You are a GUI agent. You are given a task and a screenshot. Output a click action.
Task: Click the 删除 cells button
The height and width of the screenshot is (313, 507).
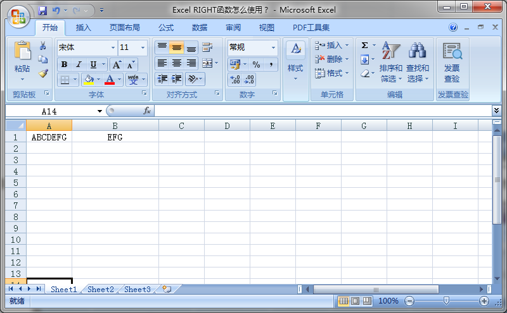pos(331,59)
